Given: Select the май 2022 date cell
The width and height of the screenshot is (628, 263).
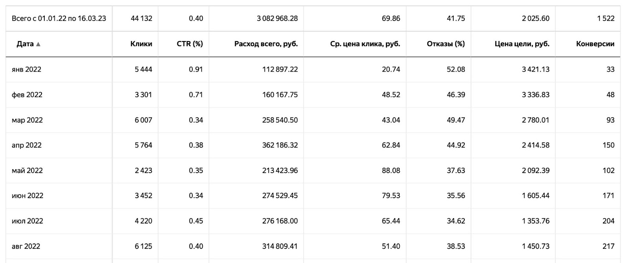Looking at the screenshot, I should pos(27,171).
